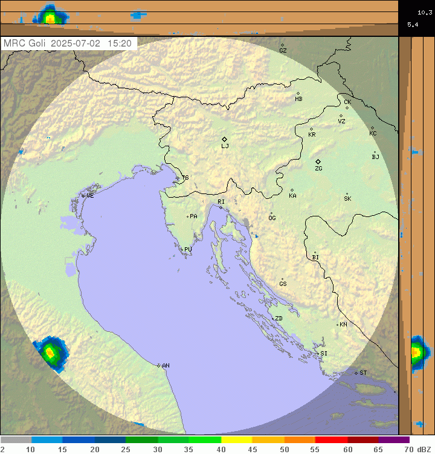Click the CK city label

pyautogui.click(x=347, y=102)
